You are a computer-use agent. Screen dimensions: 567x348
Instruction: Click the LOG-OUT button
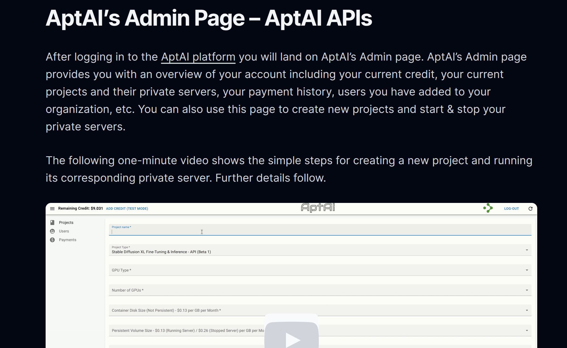coord(511,209)
